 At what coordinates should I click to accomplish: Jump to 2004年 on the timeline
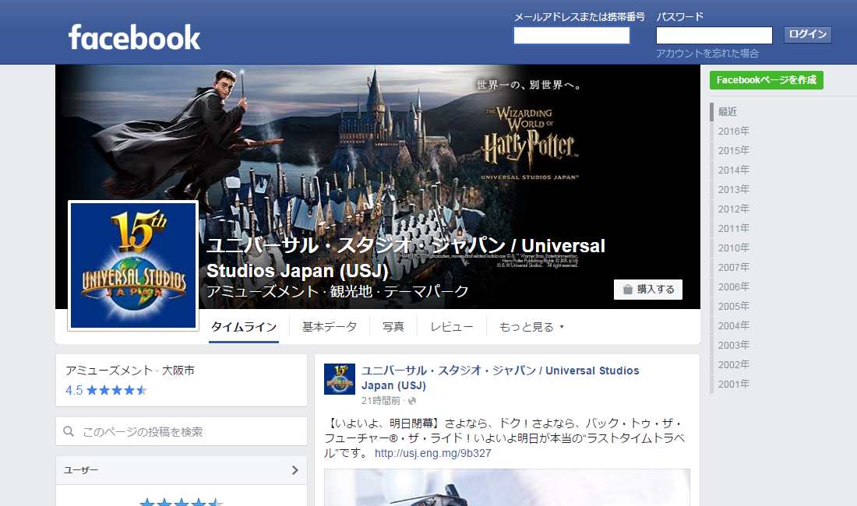point(733,326)
